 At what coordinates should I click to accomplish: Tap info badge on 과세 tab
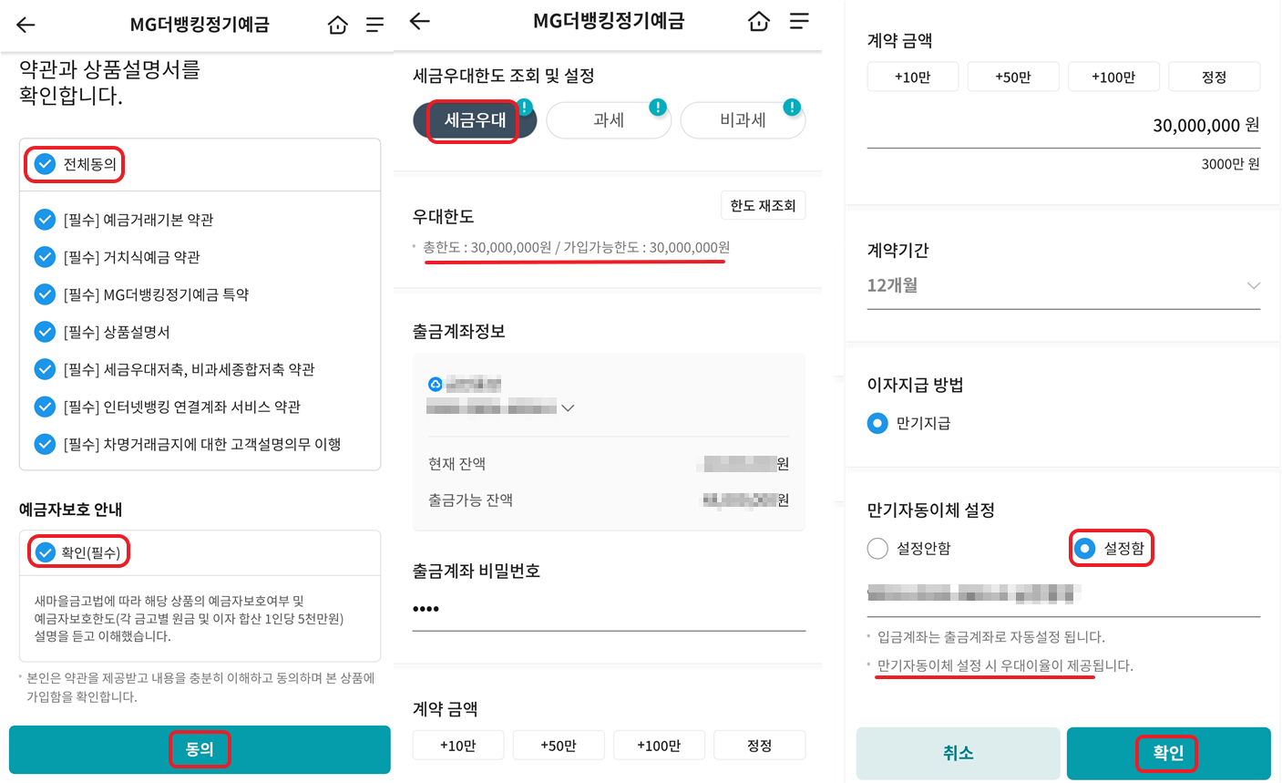pos(658,107)
